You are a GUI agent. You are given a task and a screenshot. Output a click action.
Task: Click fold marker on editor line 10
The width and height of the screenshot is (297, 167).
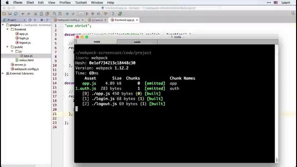64,65
